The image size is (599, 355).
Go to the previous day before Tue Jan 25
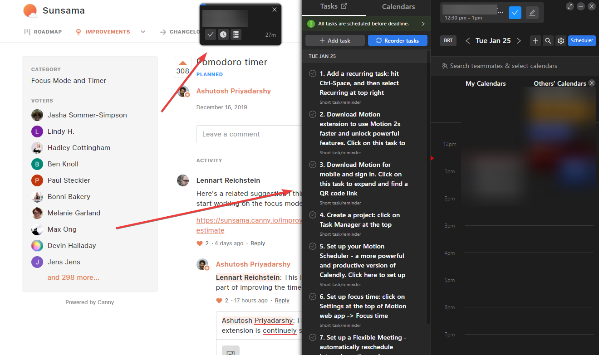[468, 41]
